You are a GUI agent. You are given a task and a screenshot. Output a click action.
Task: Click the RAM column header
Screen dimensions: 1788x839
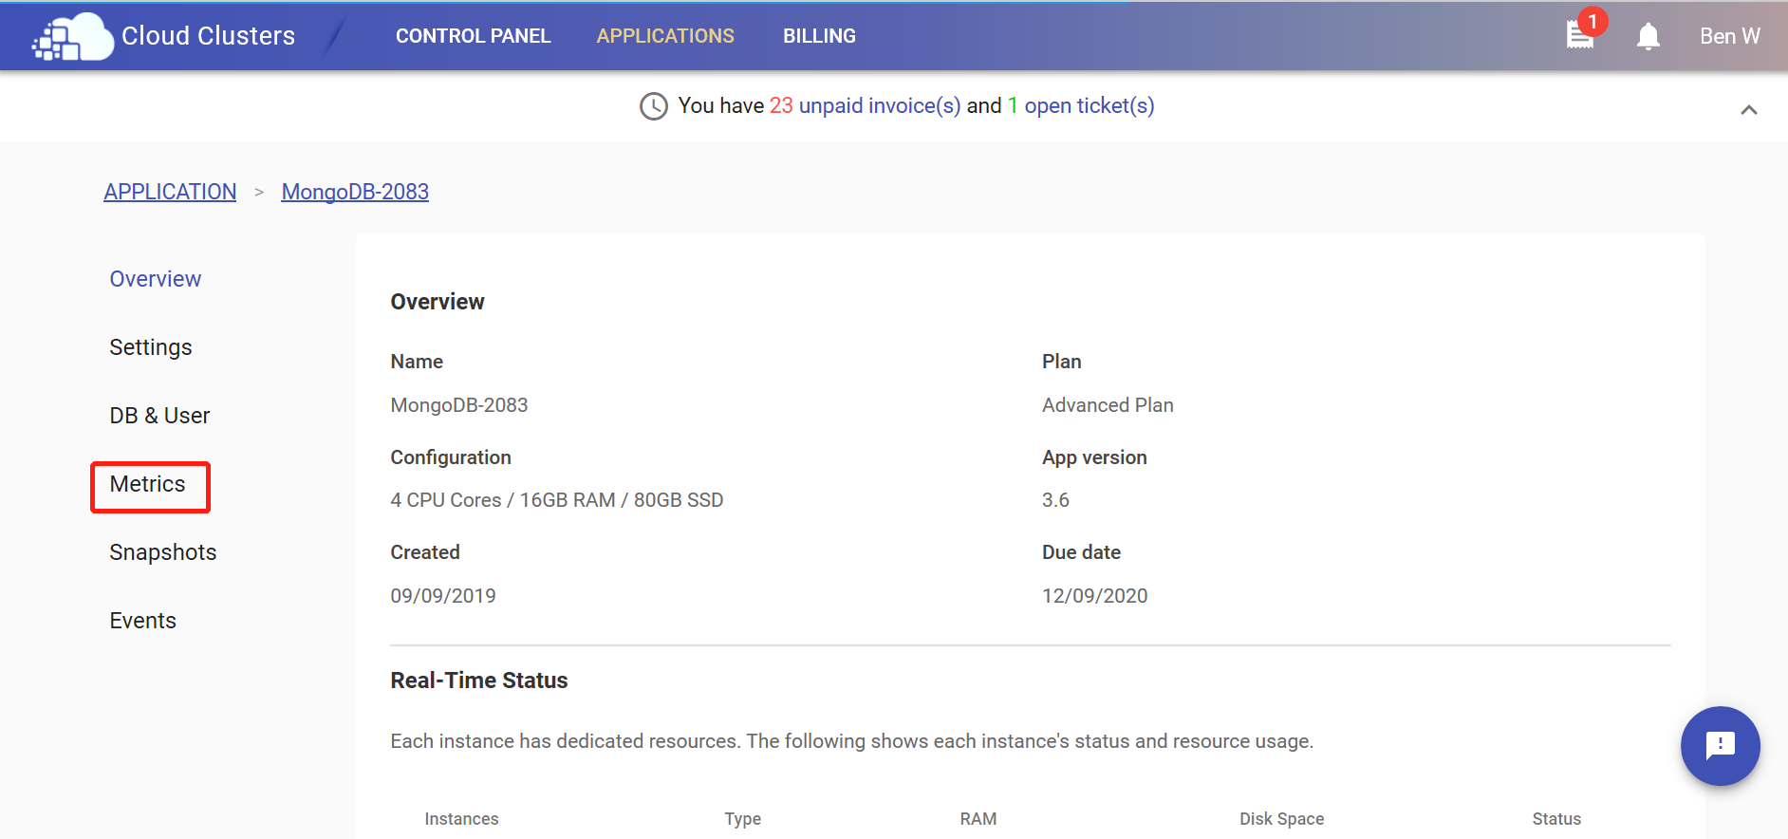pyautogui.click(x=978, y=819)
